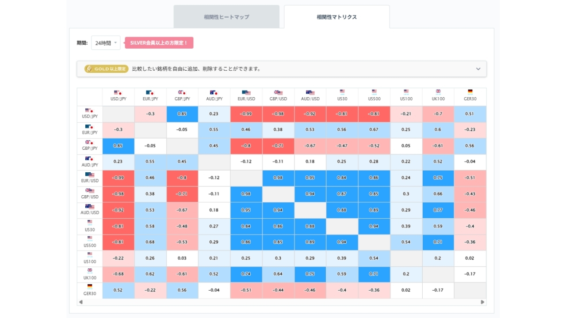The image size is (566, 318).
Task: Switch to the 相関性ヒートマップ tab
Action: 226,17
